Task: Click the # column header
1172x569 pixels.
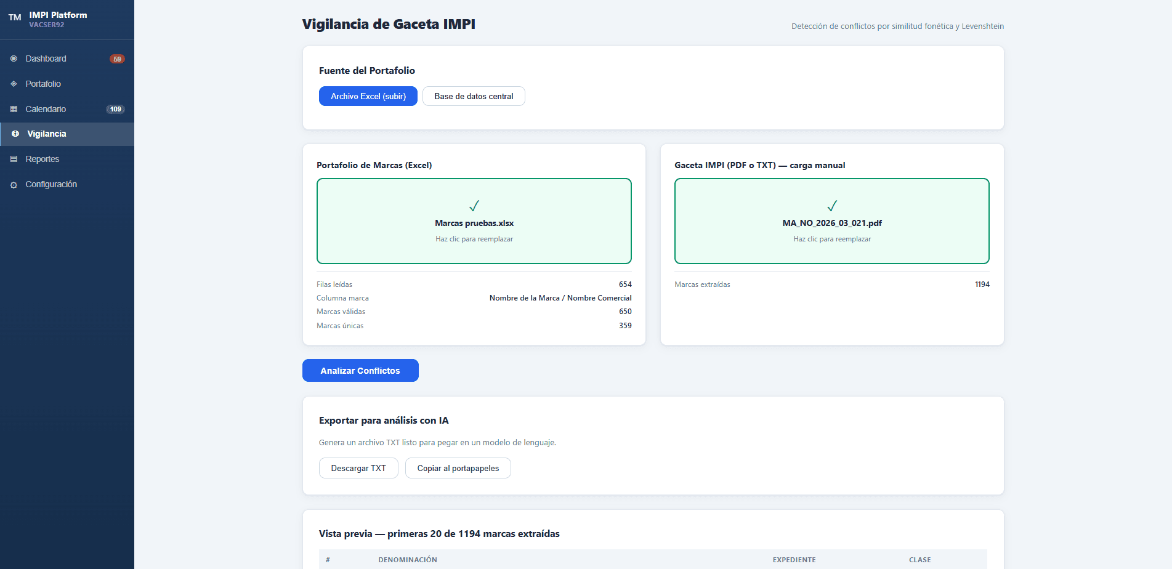Action: [328, 560]
